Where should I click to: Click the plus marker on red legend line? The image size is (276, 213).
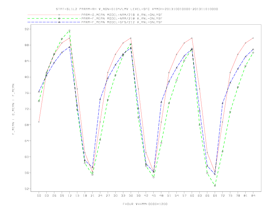click(x=59, y=15)
